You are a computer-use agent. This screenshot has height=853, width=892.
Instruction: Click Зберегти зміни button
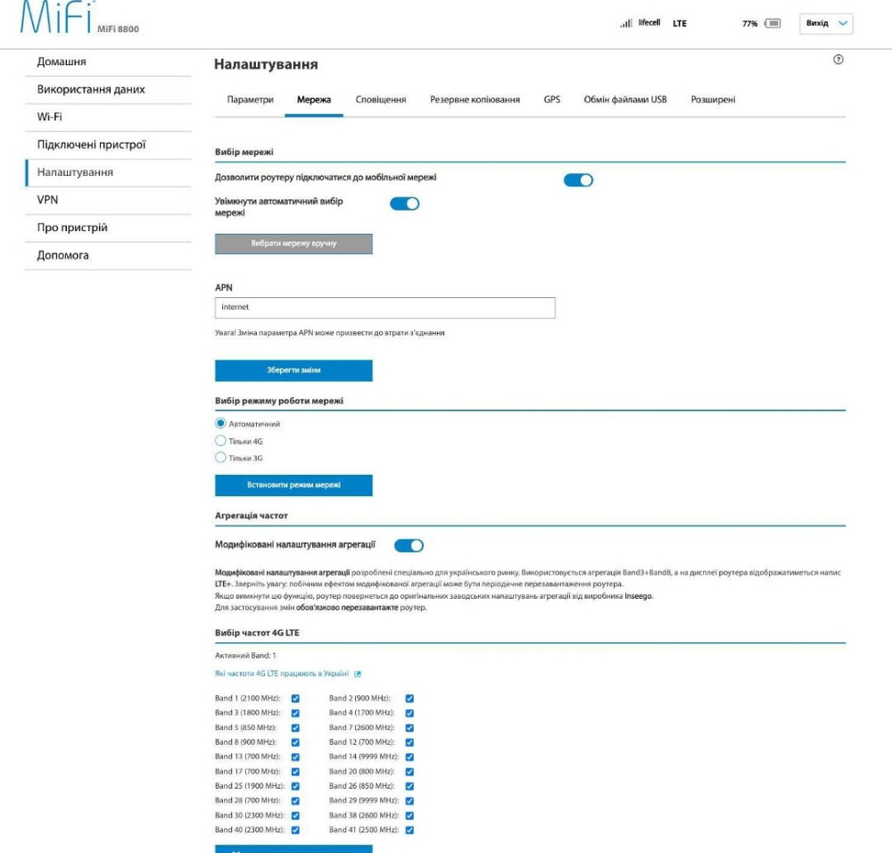[293, 370]
